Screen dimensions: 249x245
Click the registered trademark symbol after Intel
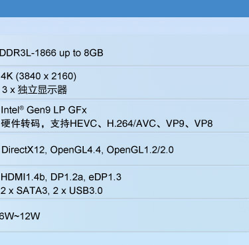21,108
